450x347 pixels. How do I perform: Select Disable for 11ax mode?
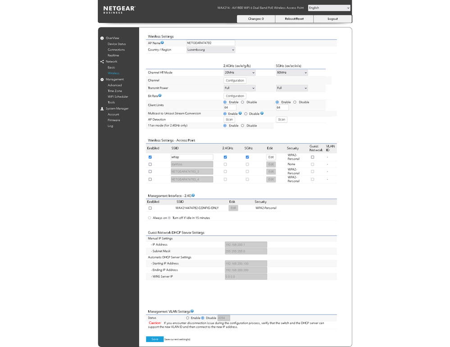[242, 126]
